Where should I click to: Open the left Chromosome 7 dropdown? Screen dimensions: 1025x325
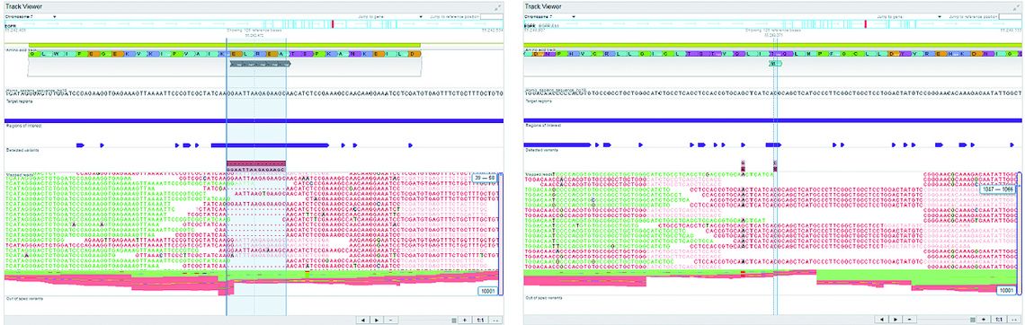[x=31, y=16]
